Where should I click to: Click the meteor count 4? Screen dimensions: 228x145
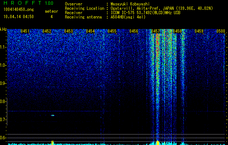pyautogui.click(x=51, y=17)
